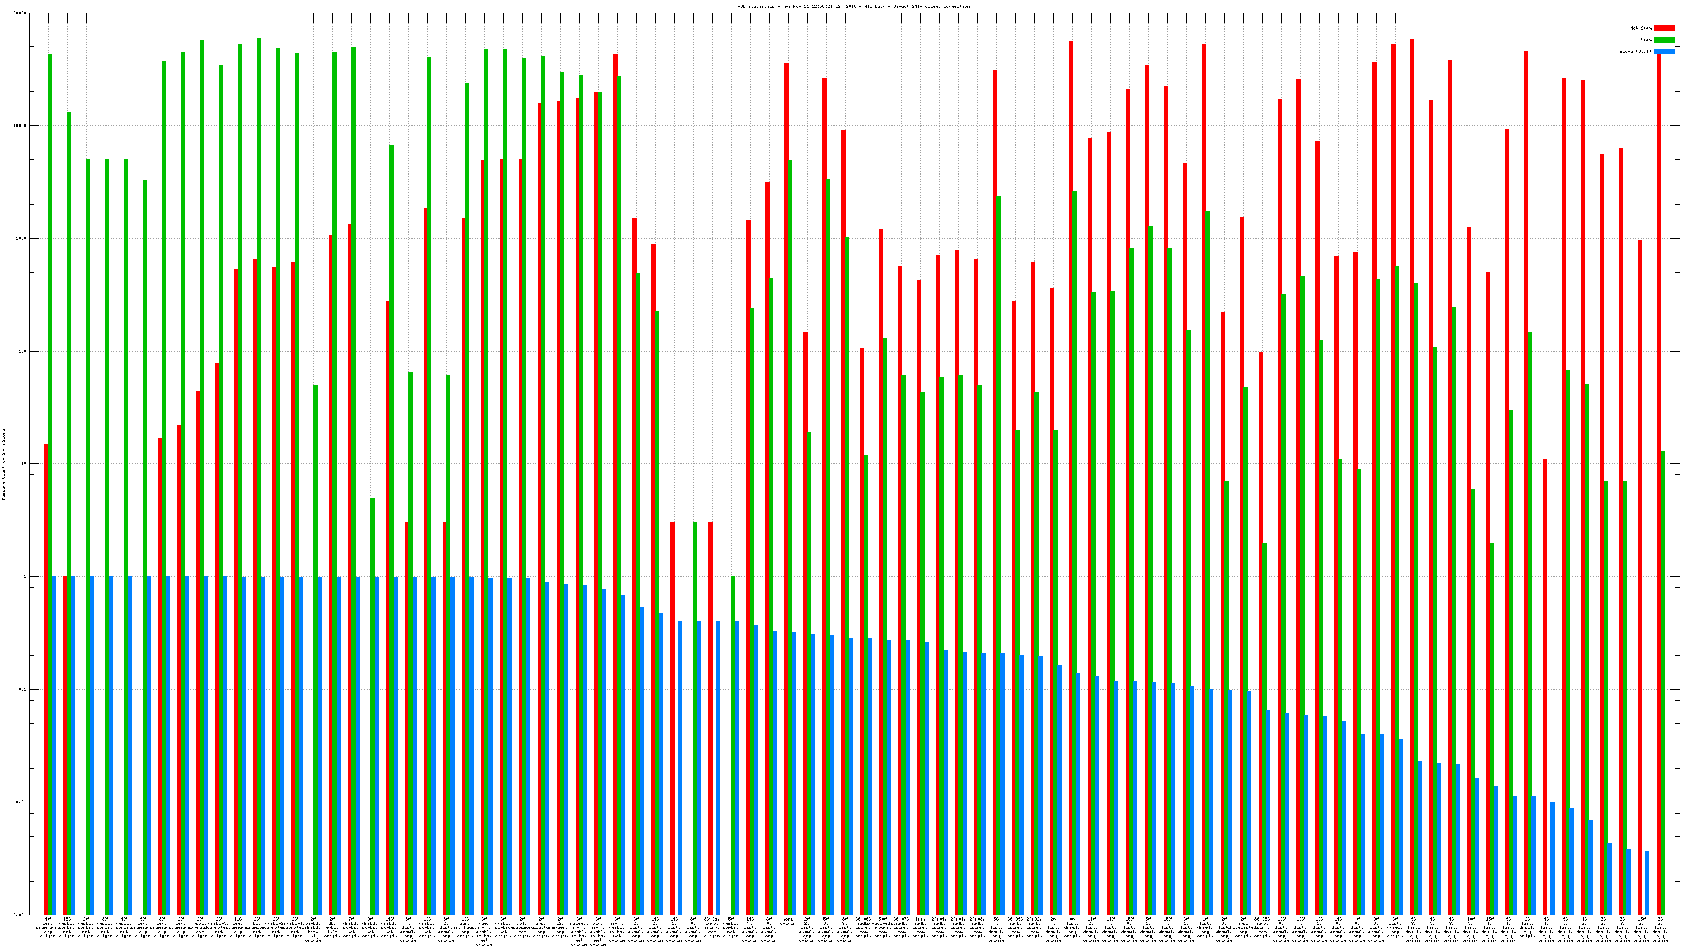
Task: Click the green Spam legend swatch
Action: (x=1664, y=40)
